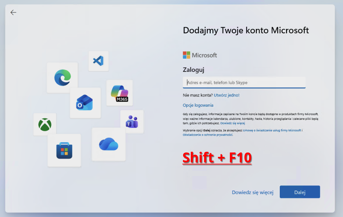Open the 'Utwórz jedno!' link
The width and height of the screenshot is (343, 217).
point(226,95)
